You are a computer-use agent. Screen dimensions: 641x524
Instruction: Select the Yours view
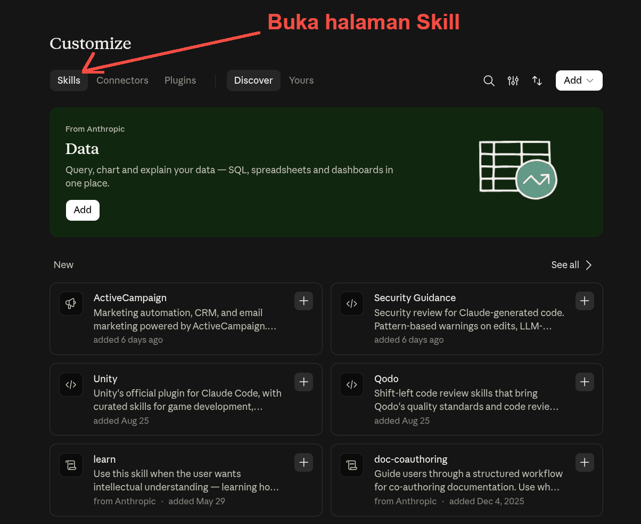(x=301, y=80)
